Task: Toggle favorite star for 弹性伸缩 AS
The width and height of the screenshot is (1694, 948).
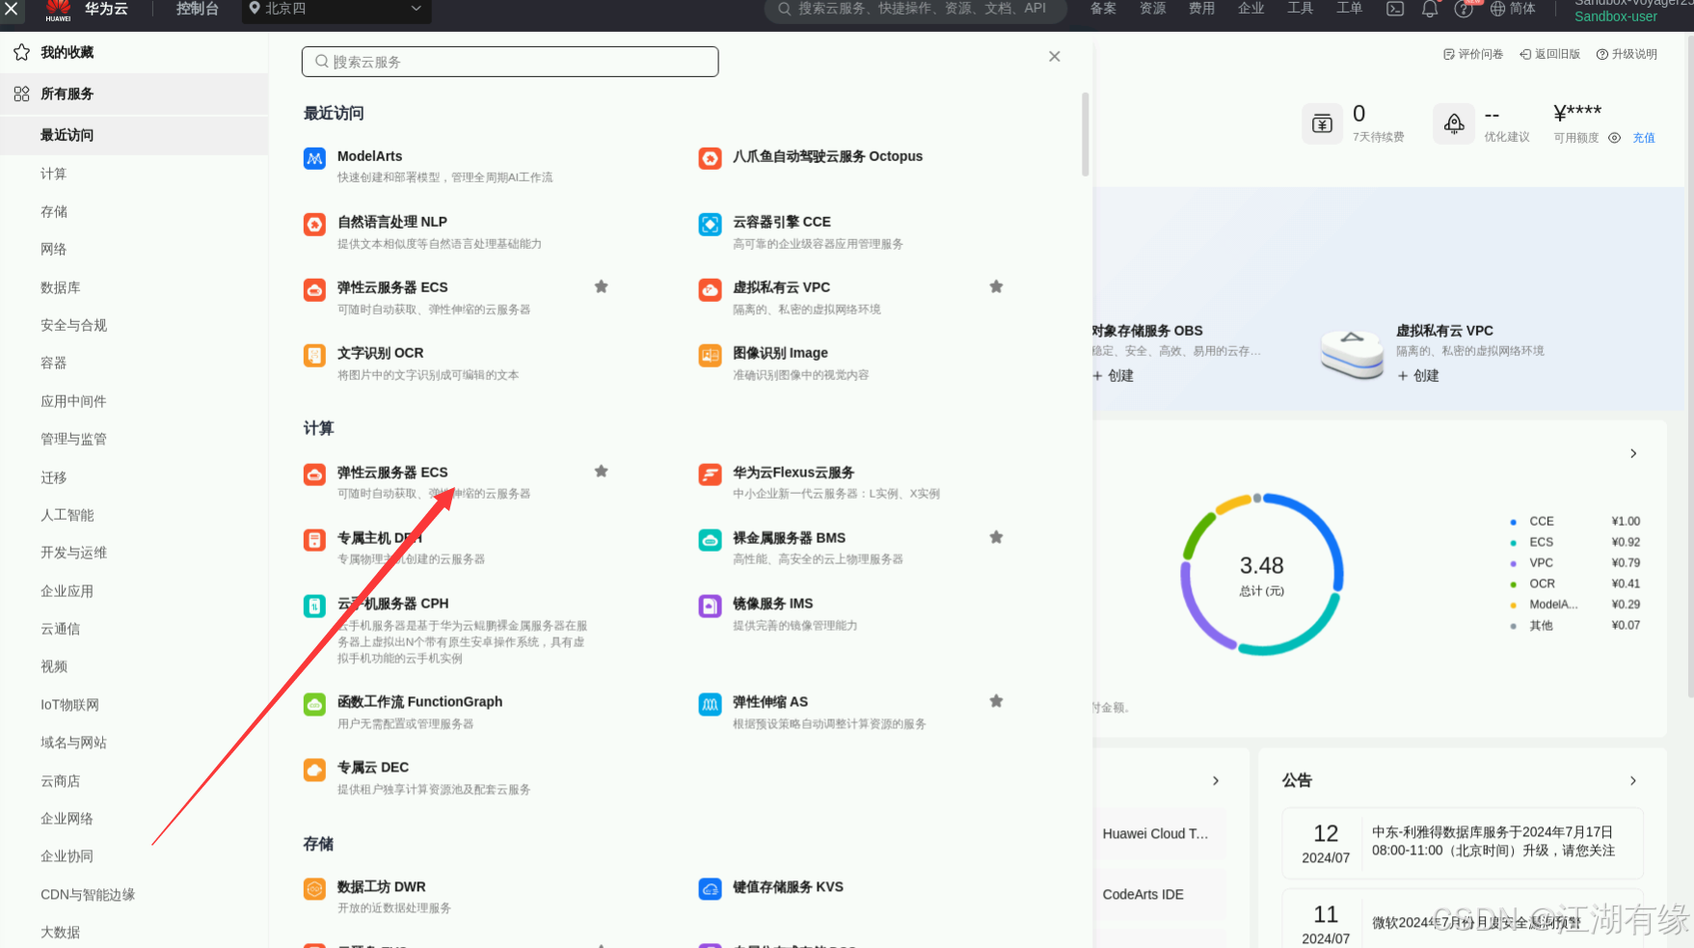Action: pyautogui.click(x=996, y=701)
